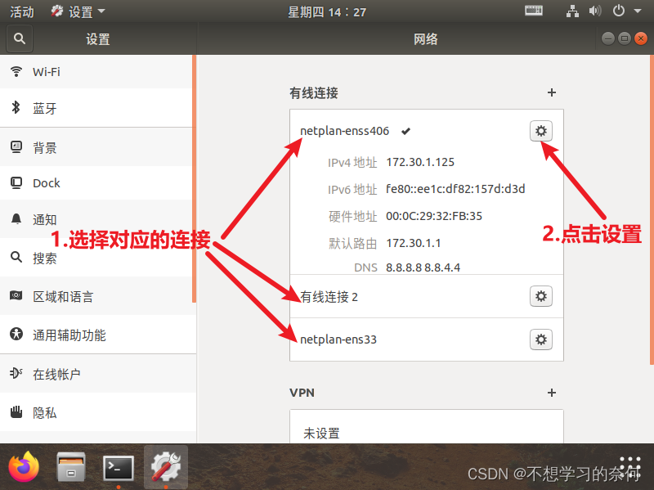
Task: Click hardware address 00:0C:29:32:FB:35
Action: [434, 216]
